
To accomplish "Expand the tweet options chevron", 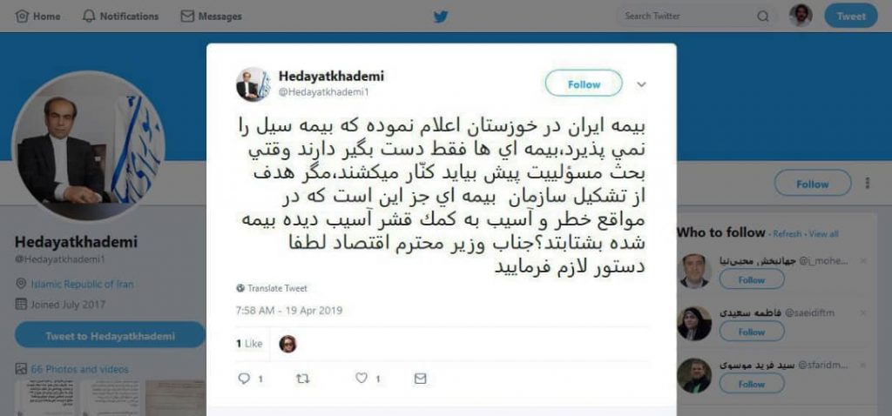I will pyautogui.click(x=641, y=84).
